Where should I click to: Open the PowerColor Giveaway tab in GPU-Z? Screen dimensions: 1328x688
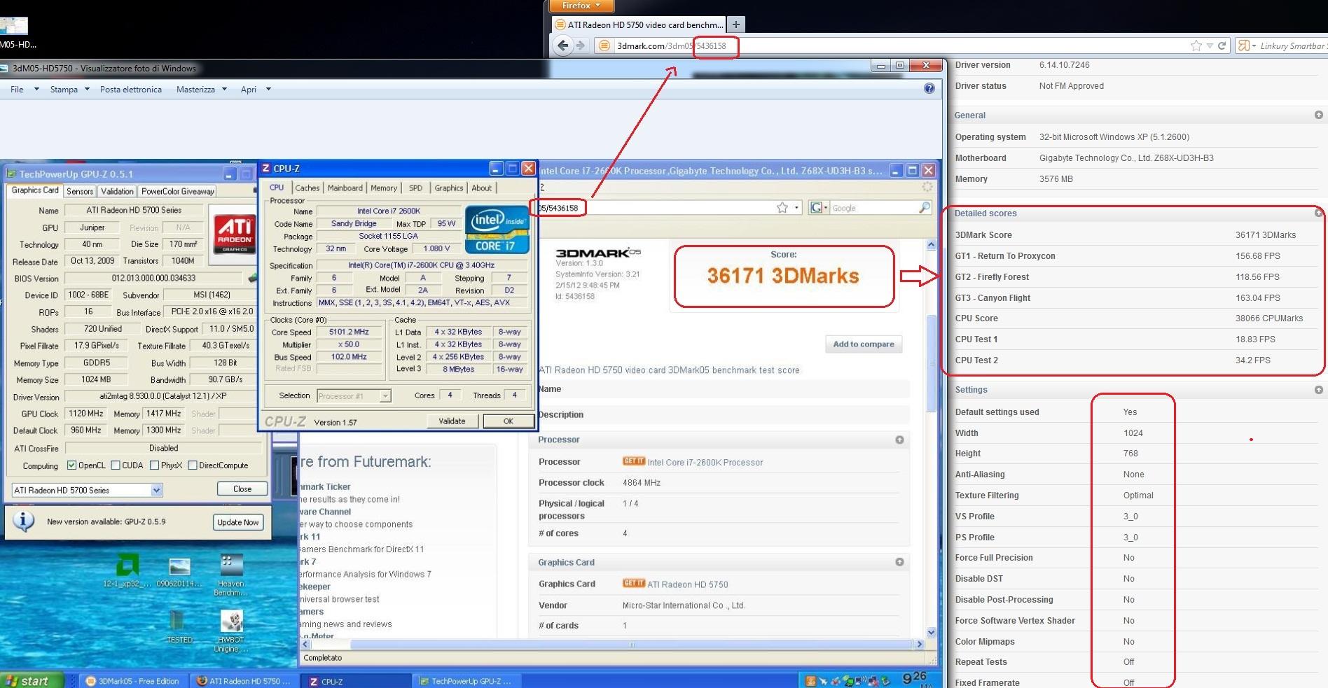pyautogui.click(x=177, y=191)
